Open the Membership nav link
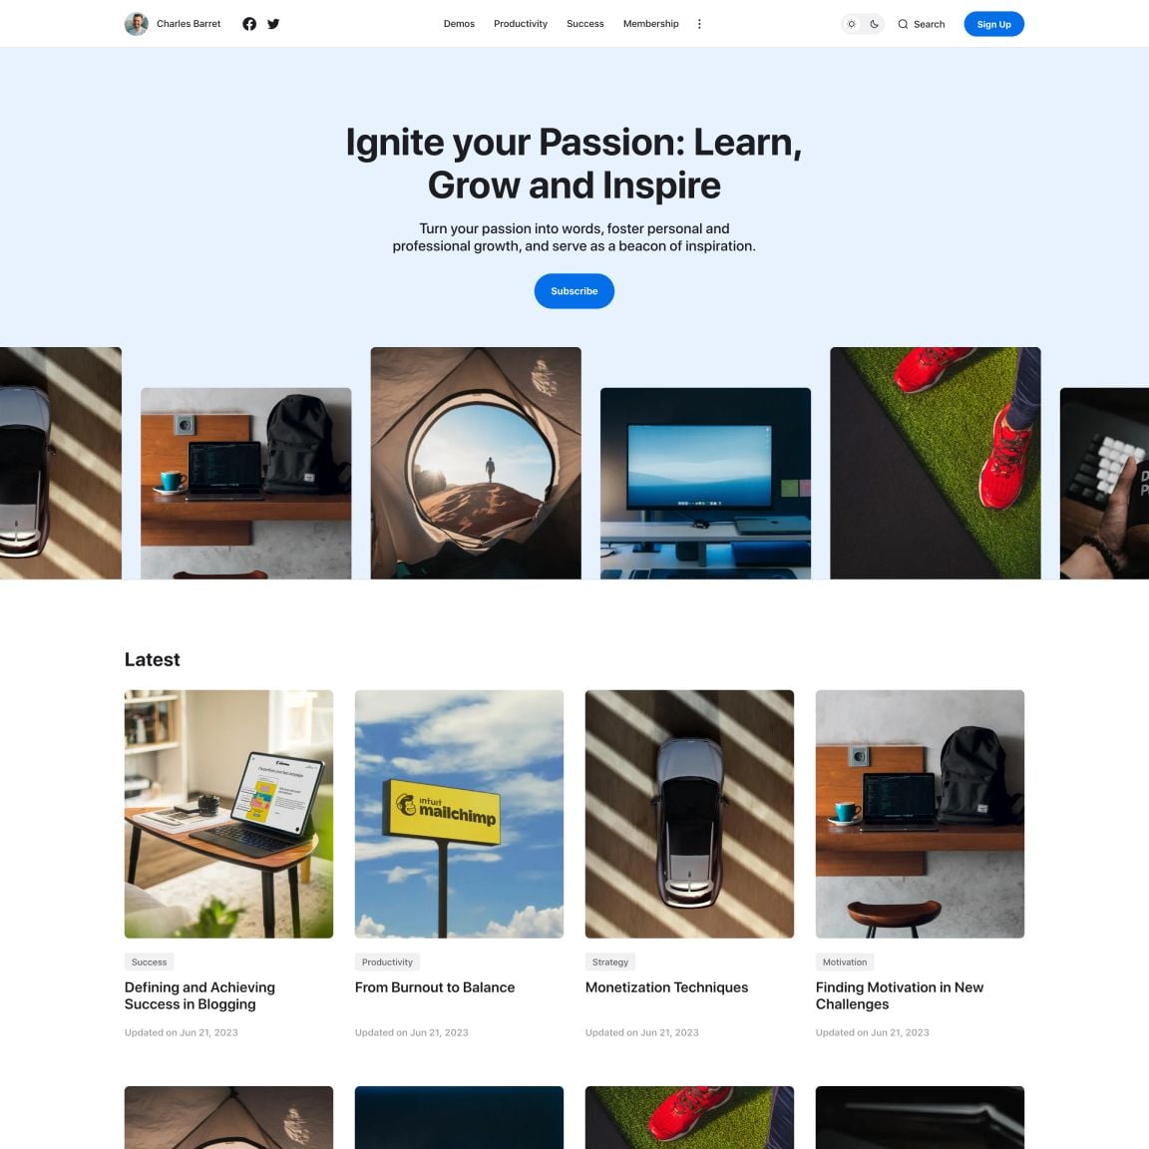 point(650,24)
